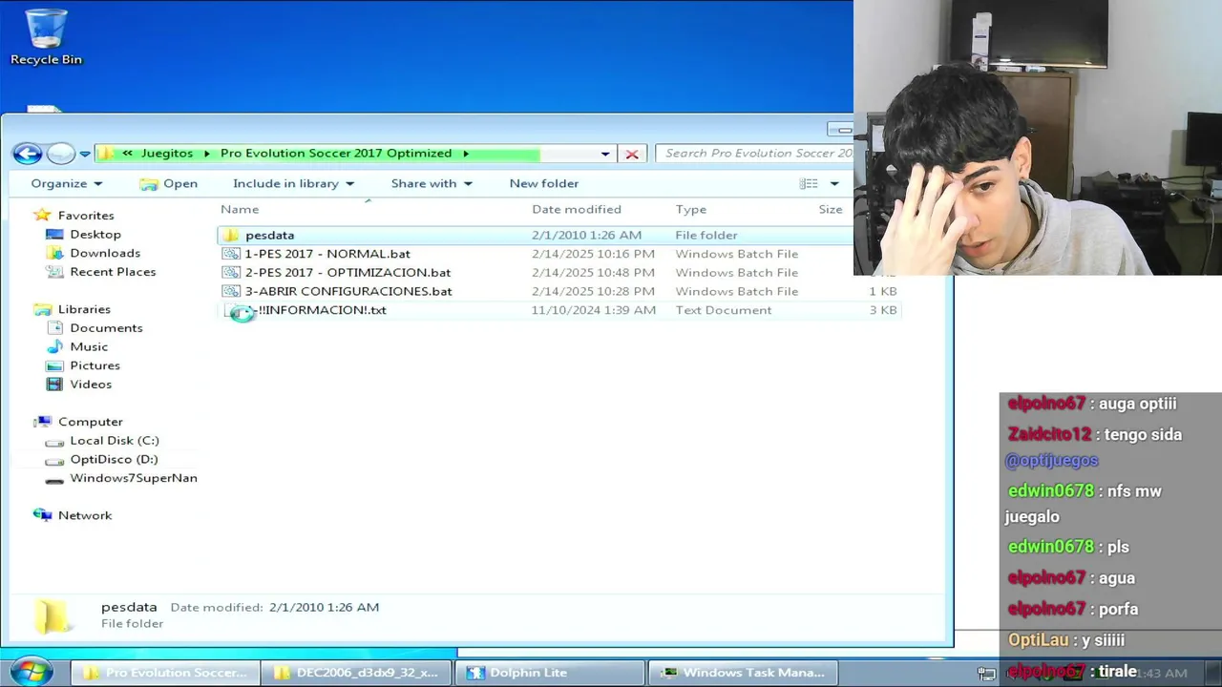Click Favorites star in navigation pane
Screen dimensions: 1222x687
pyautogui.click(x=41, y=216)
